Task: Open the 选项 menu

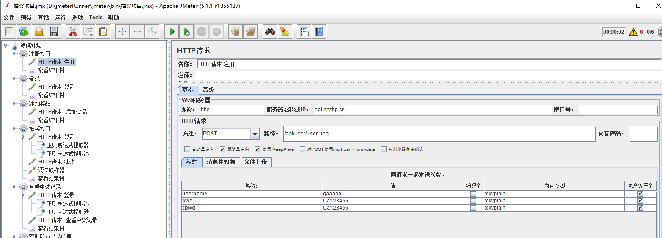Action: click(x=77, y=18)
